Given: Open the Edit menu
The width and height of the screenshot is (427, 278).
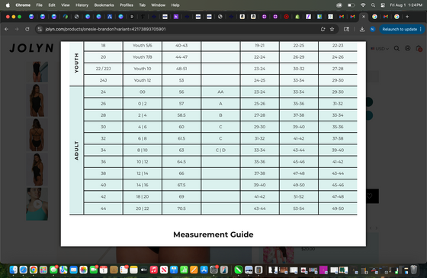Looking at the screenshot, I should [x=52, y=5].
